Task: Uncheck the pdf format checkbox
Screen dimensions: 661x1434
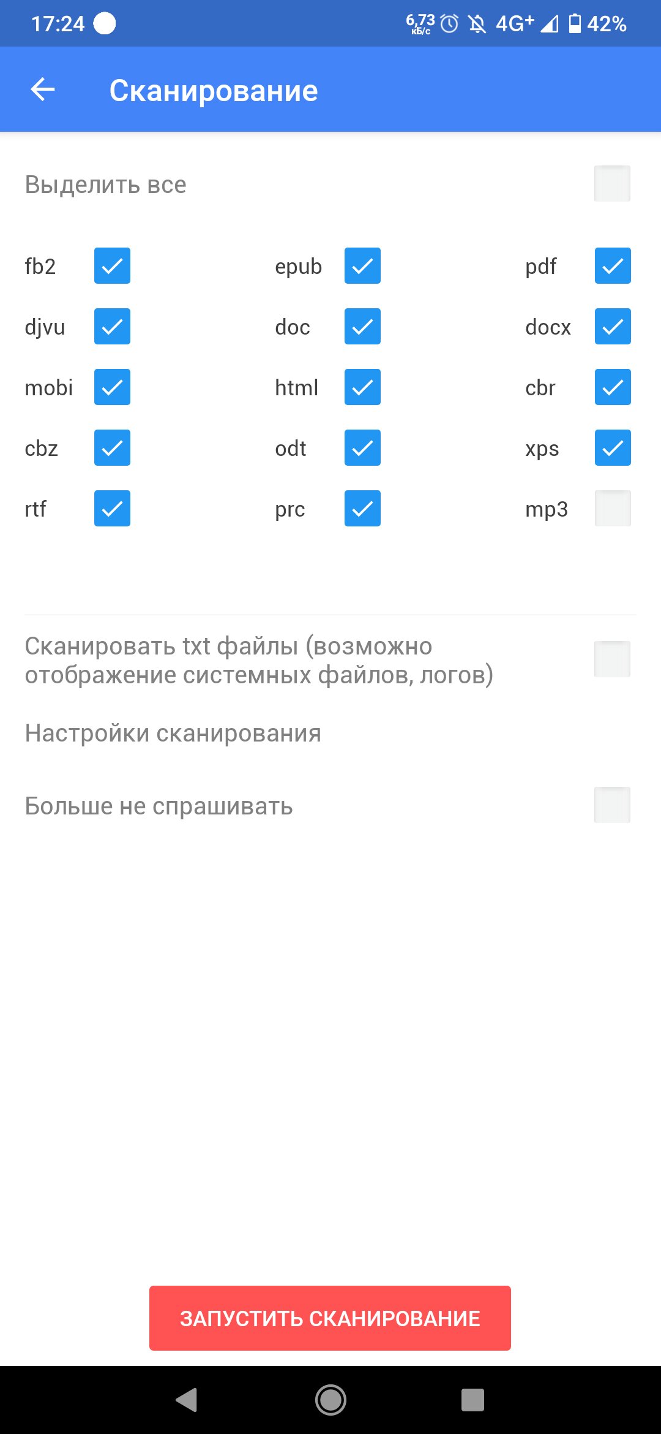Action: 613,266
